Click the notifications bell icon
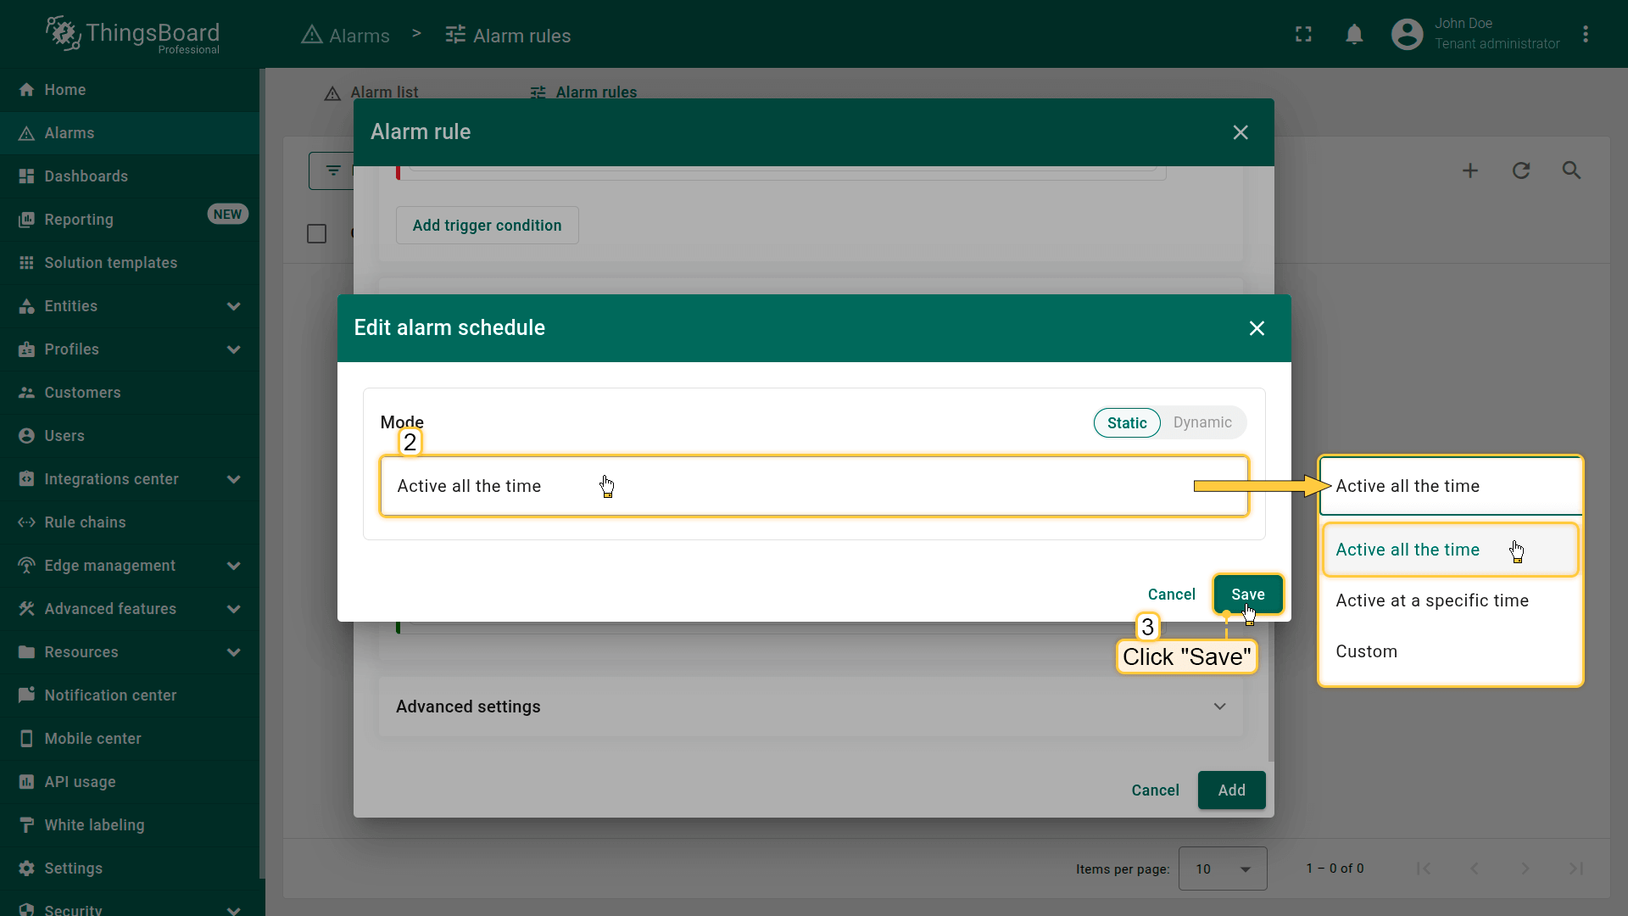This screenshot has height=916, width=1628. click(1354, 35)
